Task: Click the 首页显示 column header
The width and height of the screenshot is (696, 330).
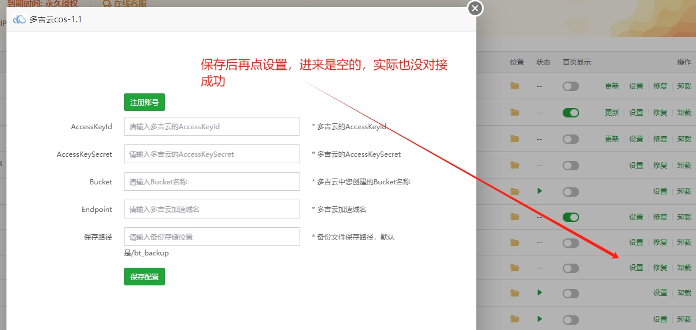Action: [577, 62]
